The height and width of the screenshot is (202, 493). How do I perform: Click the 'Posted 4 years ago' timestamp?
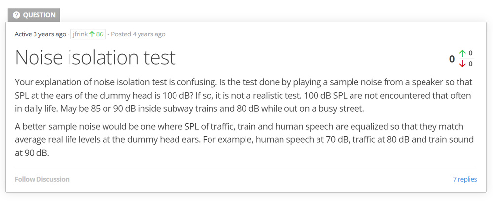click(x=138, y=34)
